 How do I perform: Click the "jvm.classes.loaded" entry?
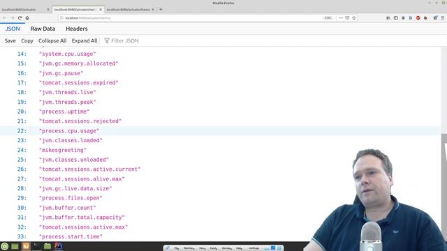click(x=71, y=141)
